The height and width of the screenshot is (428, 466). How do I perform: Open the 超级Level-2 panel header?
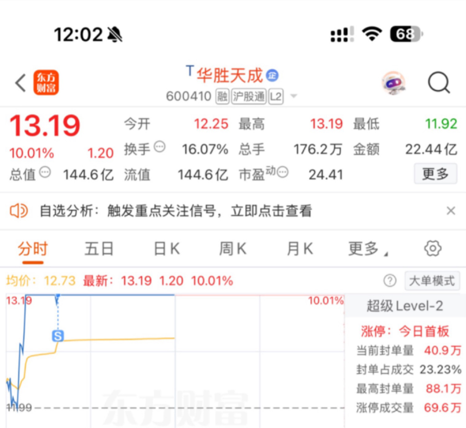405,306
